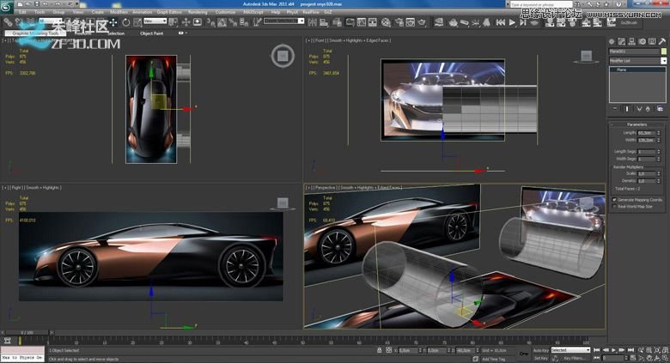The height and width of the screenshot is (363, 670).
Task: Click the Object Paint ribbon tab
Action: coord(152,33)
